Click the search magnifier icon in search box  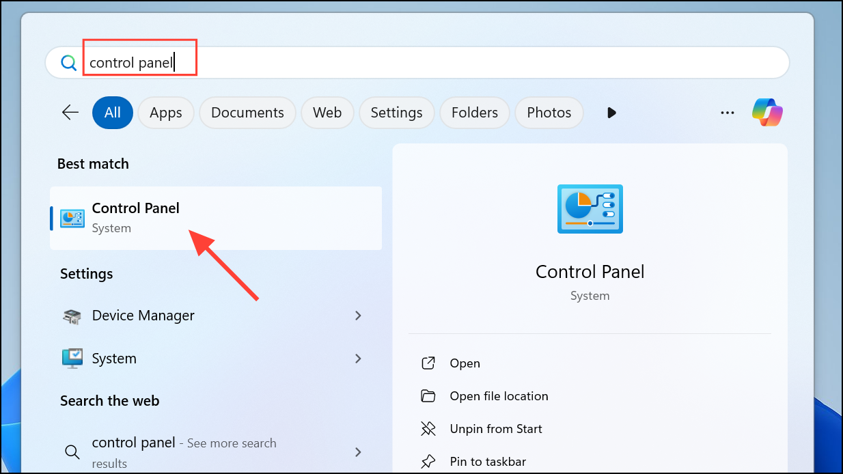(68, 63)
